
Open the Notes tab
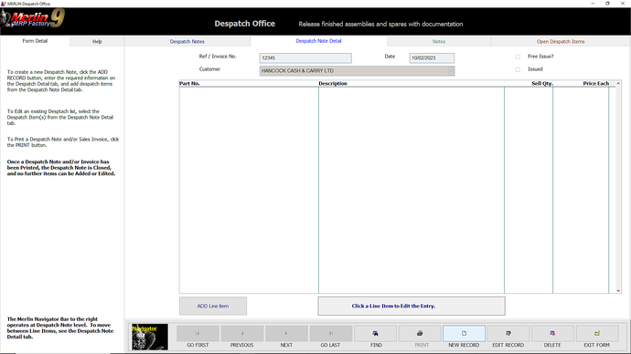(439, 41)
